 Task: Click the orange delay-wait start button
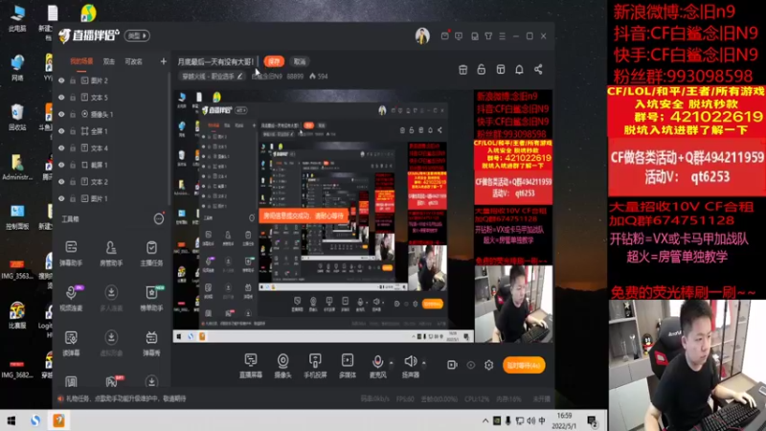524,365
